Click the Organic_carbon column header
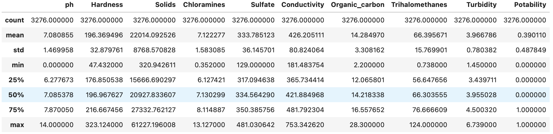Image resolution: width=553 pixels, height=134 pixels. point(358,5)
